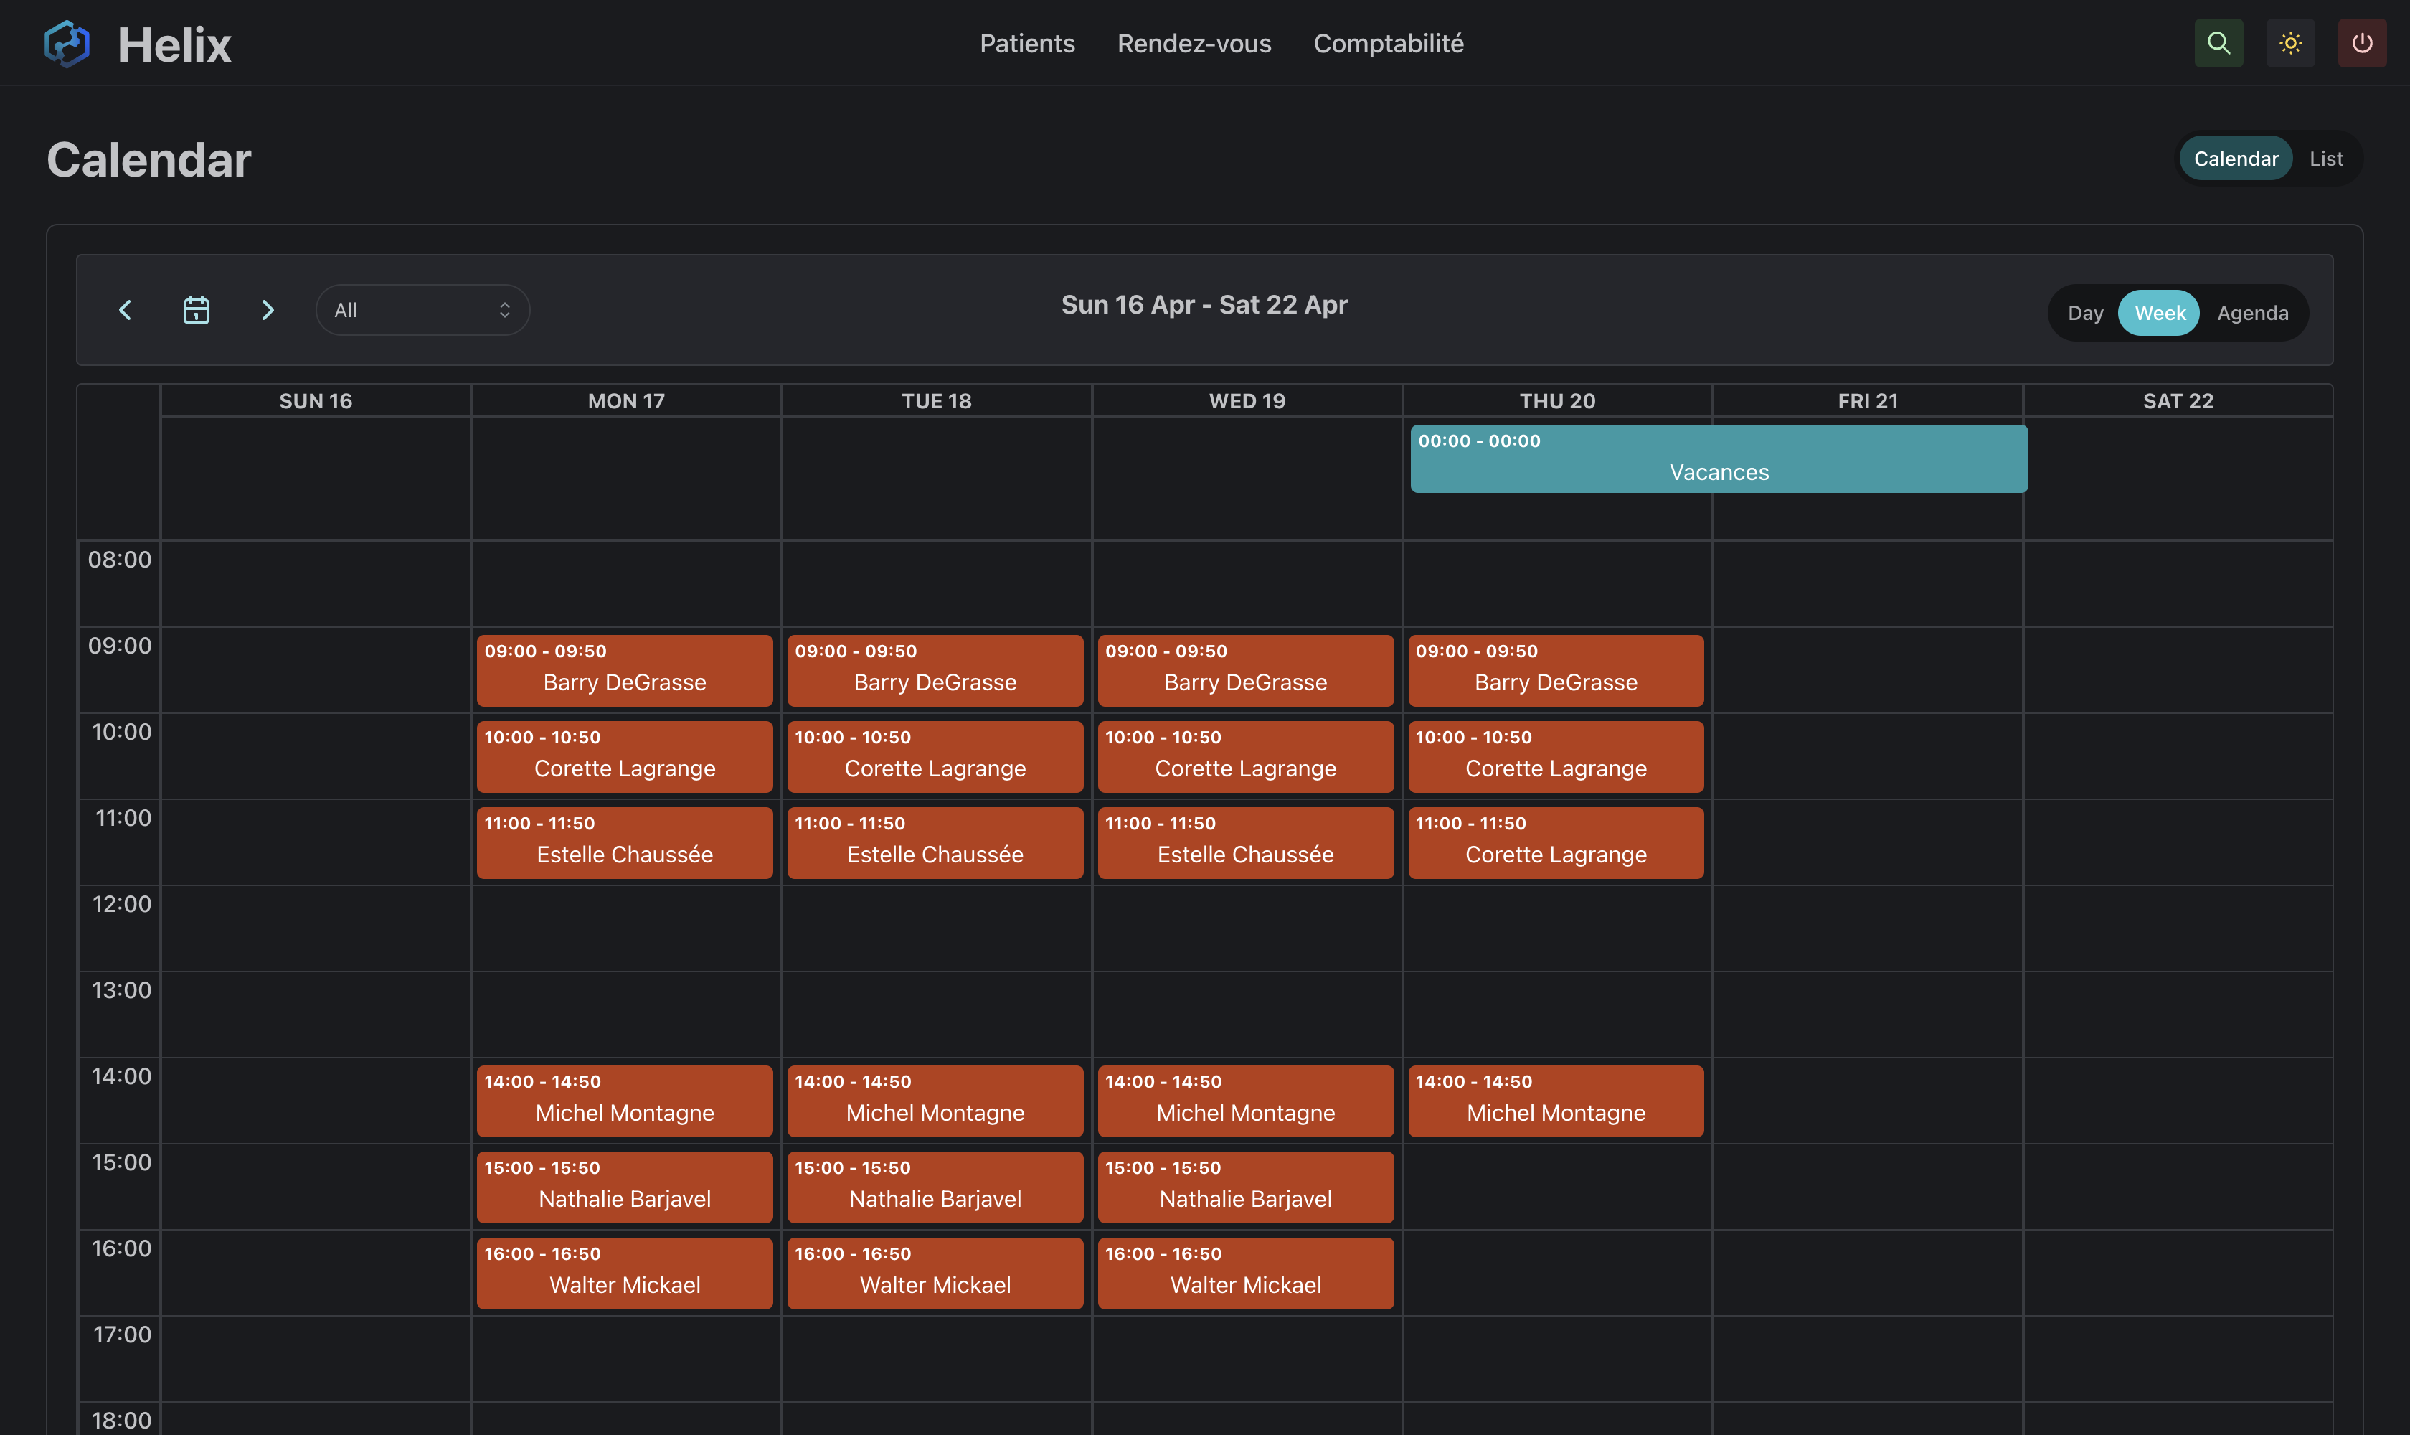Open Thursday 11:00 Corette Lagrange appointment

[1556, 842]
